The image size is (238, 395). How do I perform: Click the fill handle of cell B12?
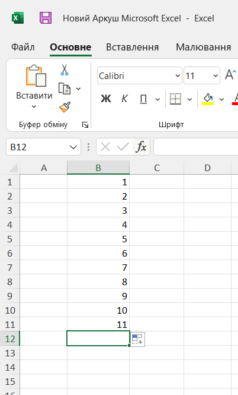click(129, 345)
